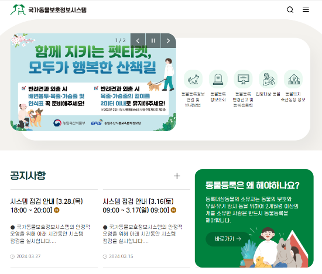Open the hamburger menu icon

tap(306, 9)
